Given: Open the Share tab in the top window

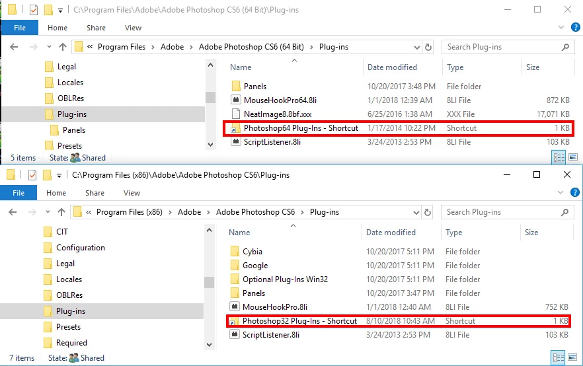Looking at the screenshot, I should click(x=96, y=28).
